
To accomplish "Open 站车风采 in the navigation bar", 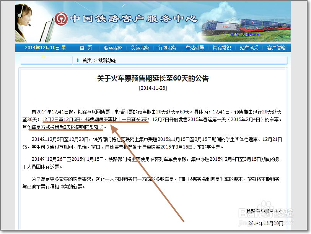I will tap(249, 48).
